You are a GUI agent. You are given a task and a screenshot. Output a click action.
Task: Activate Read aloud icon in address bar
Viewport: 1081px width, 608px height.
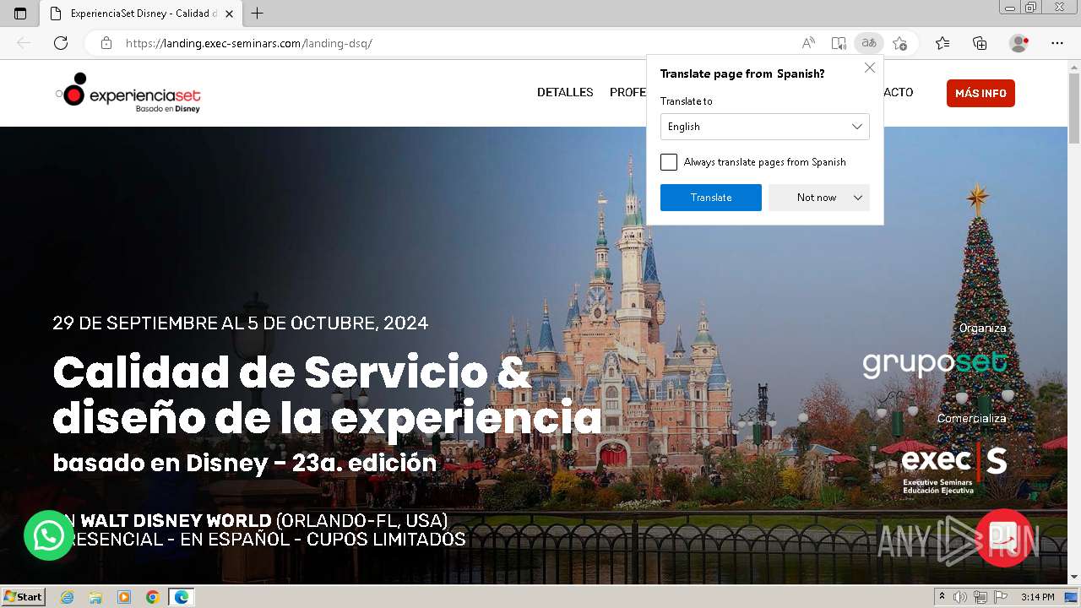click(x=808, y=43)
